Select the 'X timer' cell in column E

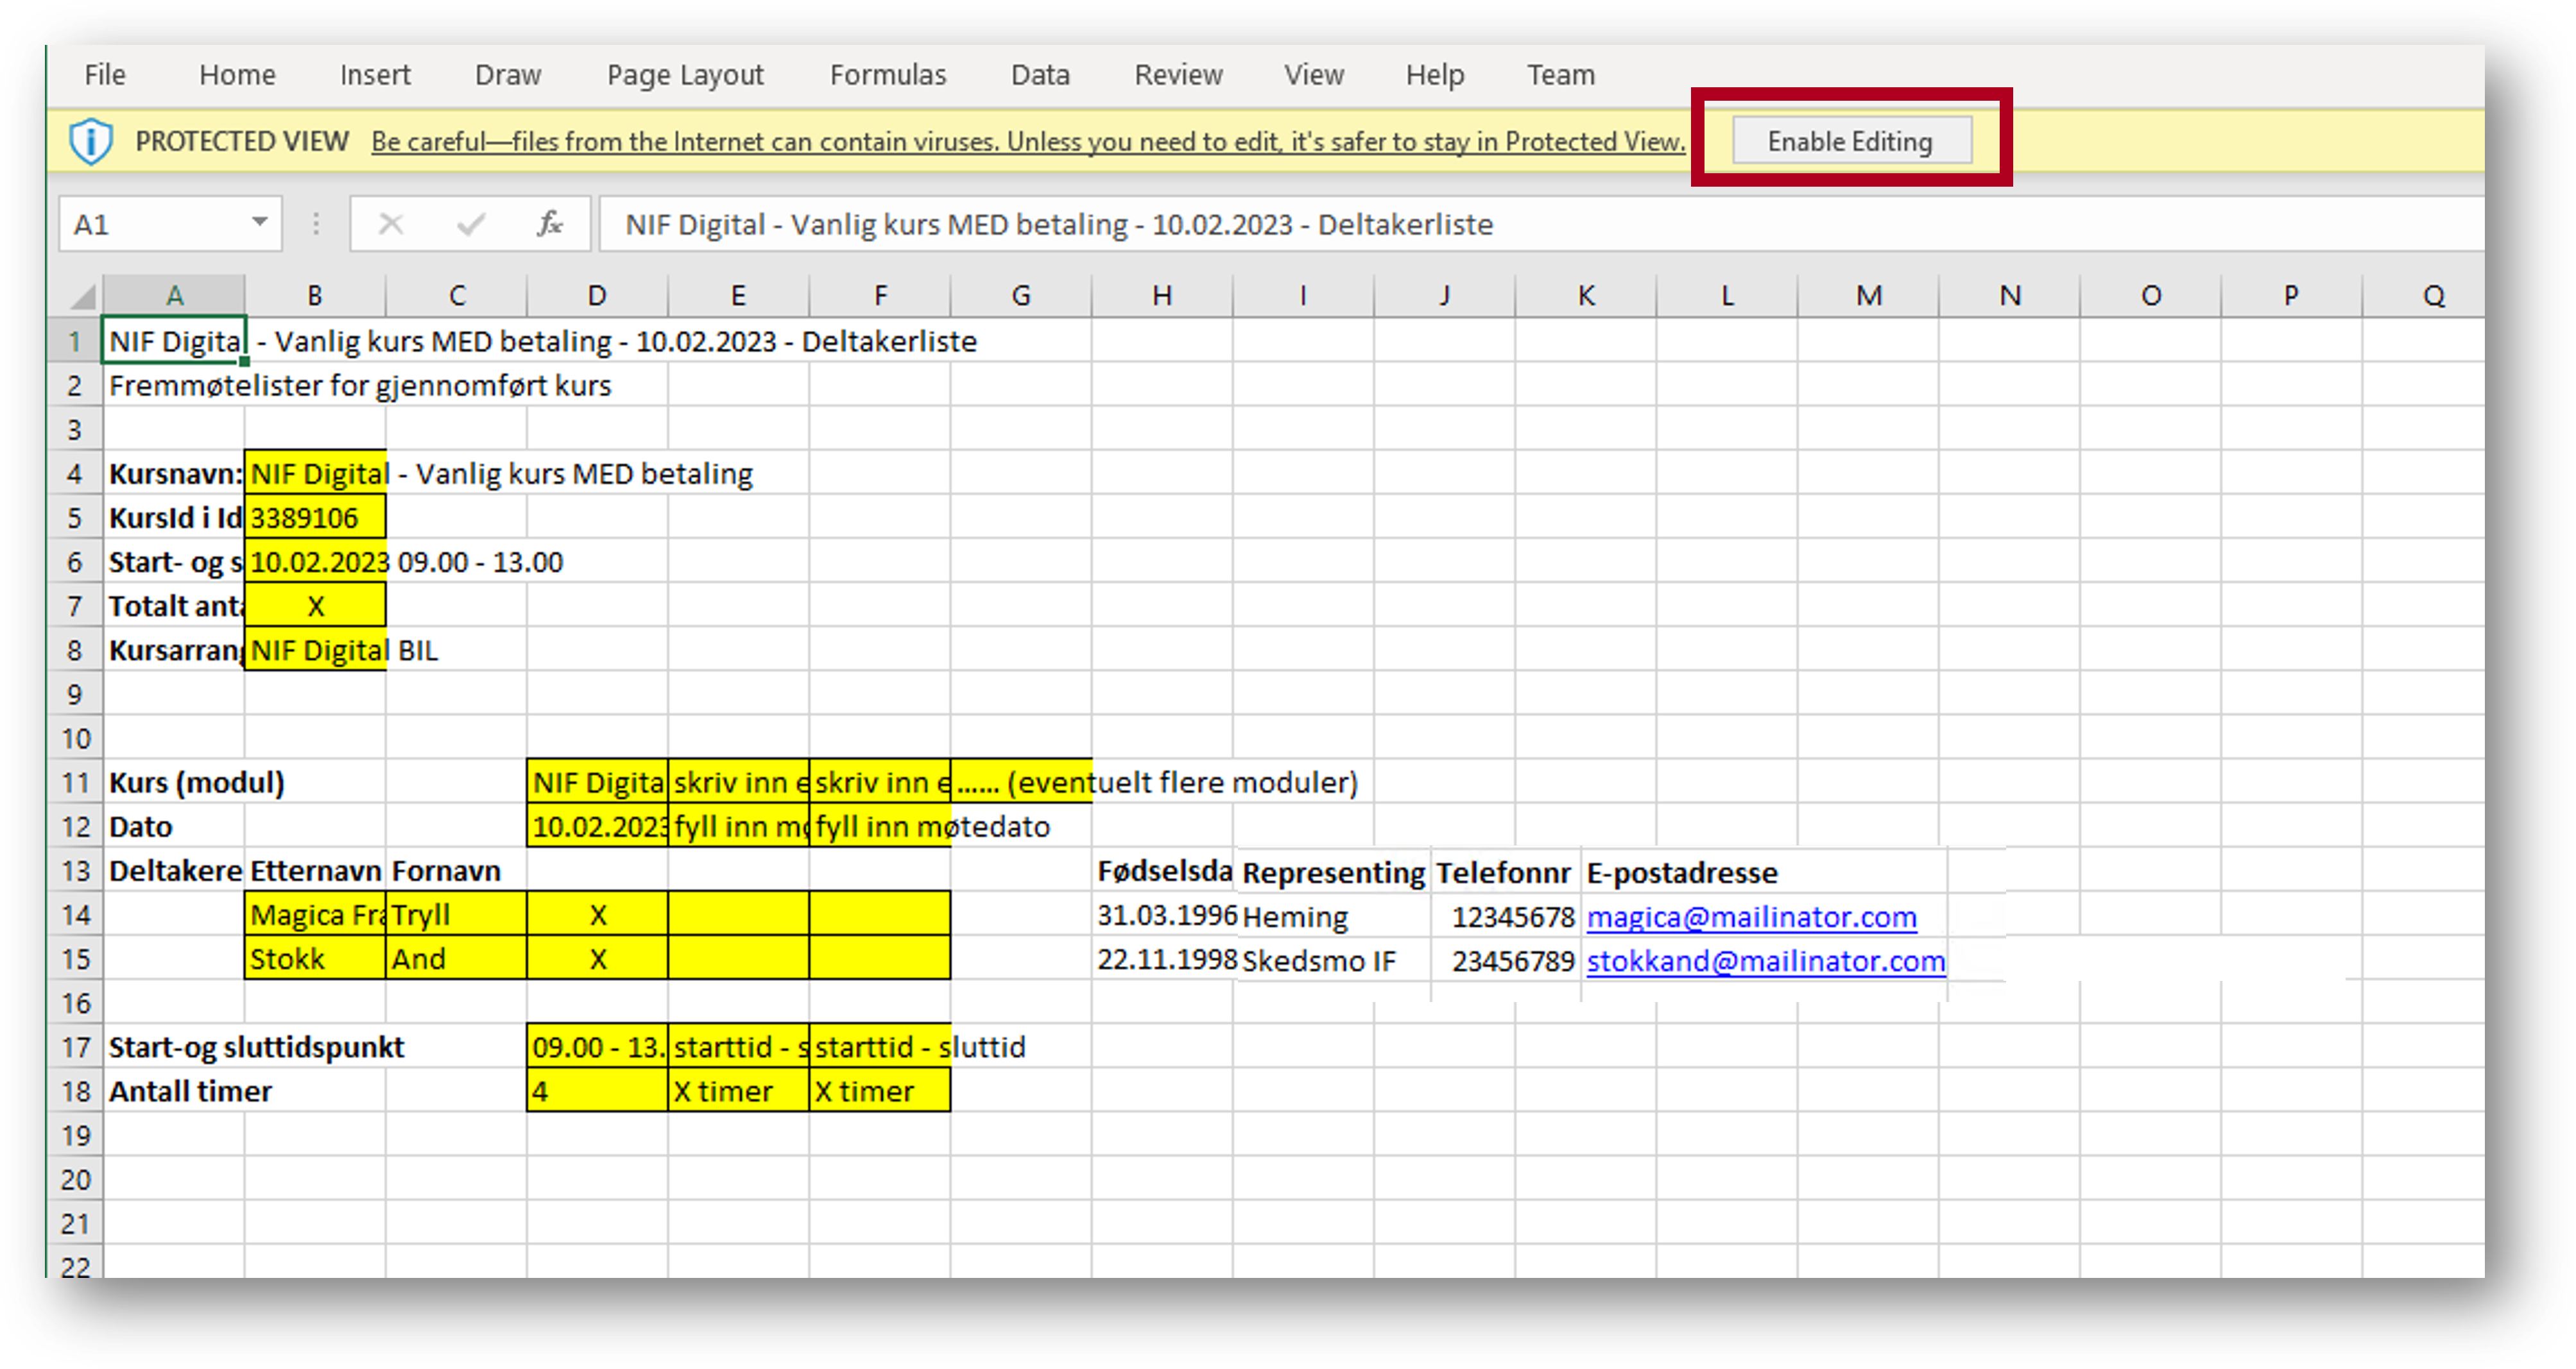[x=738, y=1090]
